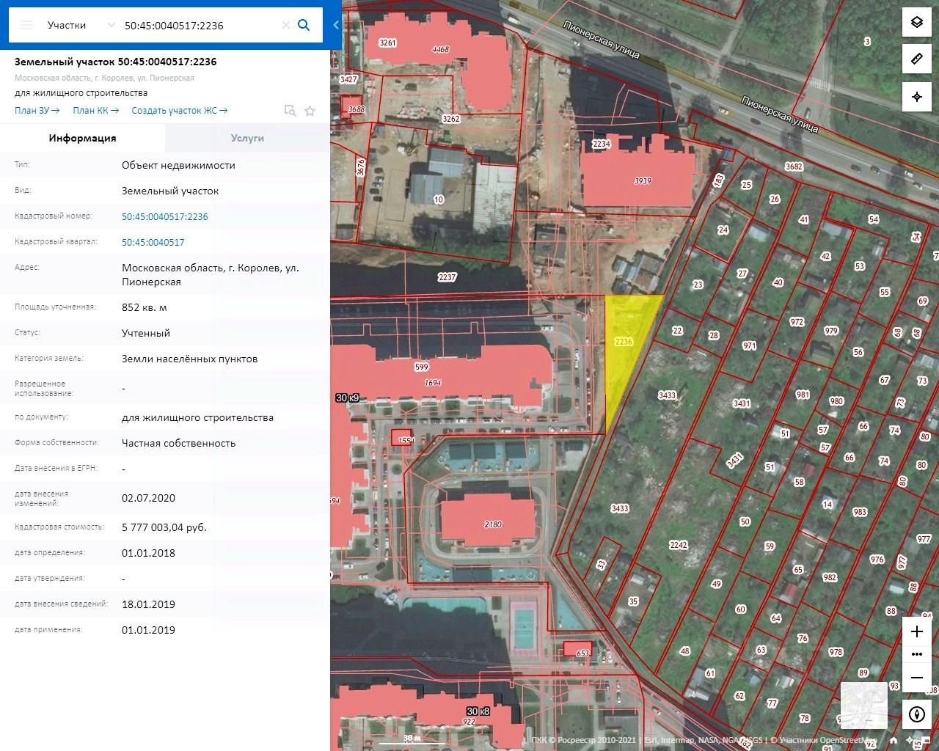Zoom in on the map
939x751 pixels.
[x=916, y=631]
